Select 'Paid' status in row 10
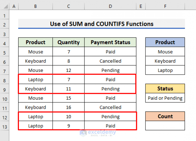The width and height of the screenshot is (196, 141). 110,98
